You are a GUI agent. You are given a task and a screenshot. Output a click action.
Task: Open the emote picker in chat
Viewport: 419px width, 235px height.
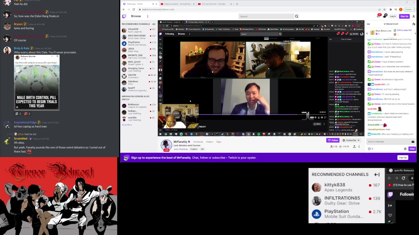[413, 142]
